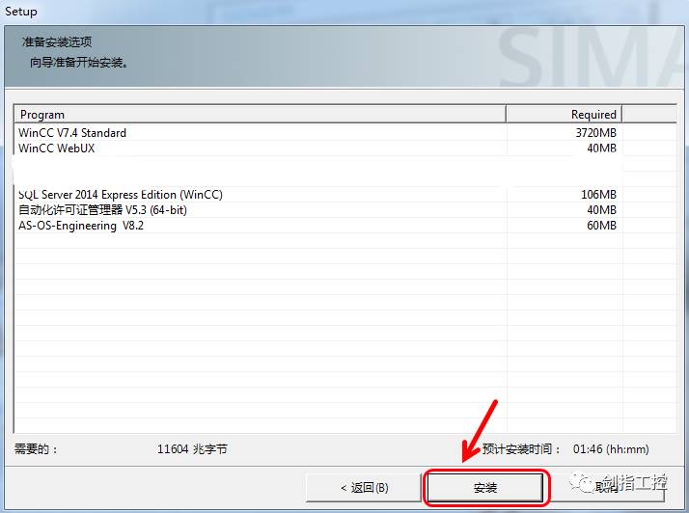689x513 pixels.
Task: Click the 60MB size value
Action: 601,226
